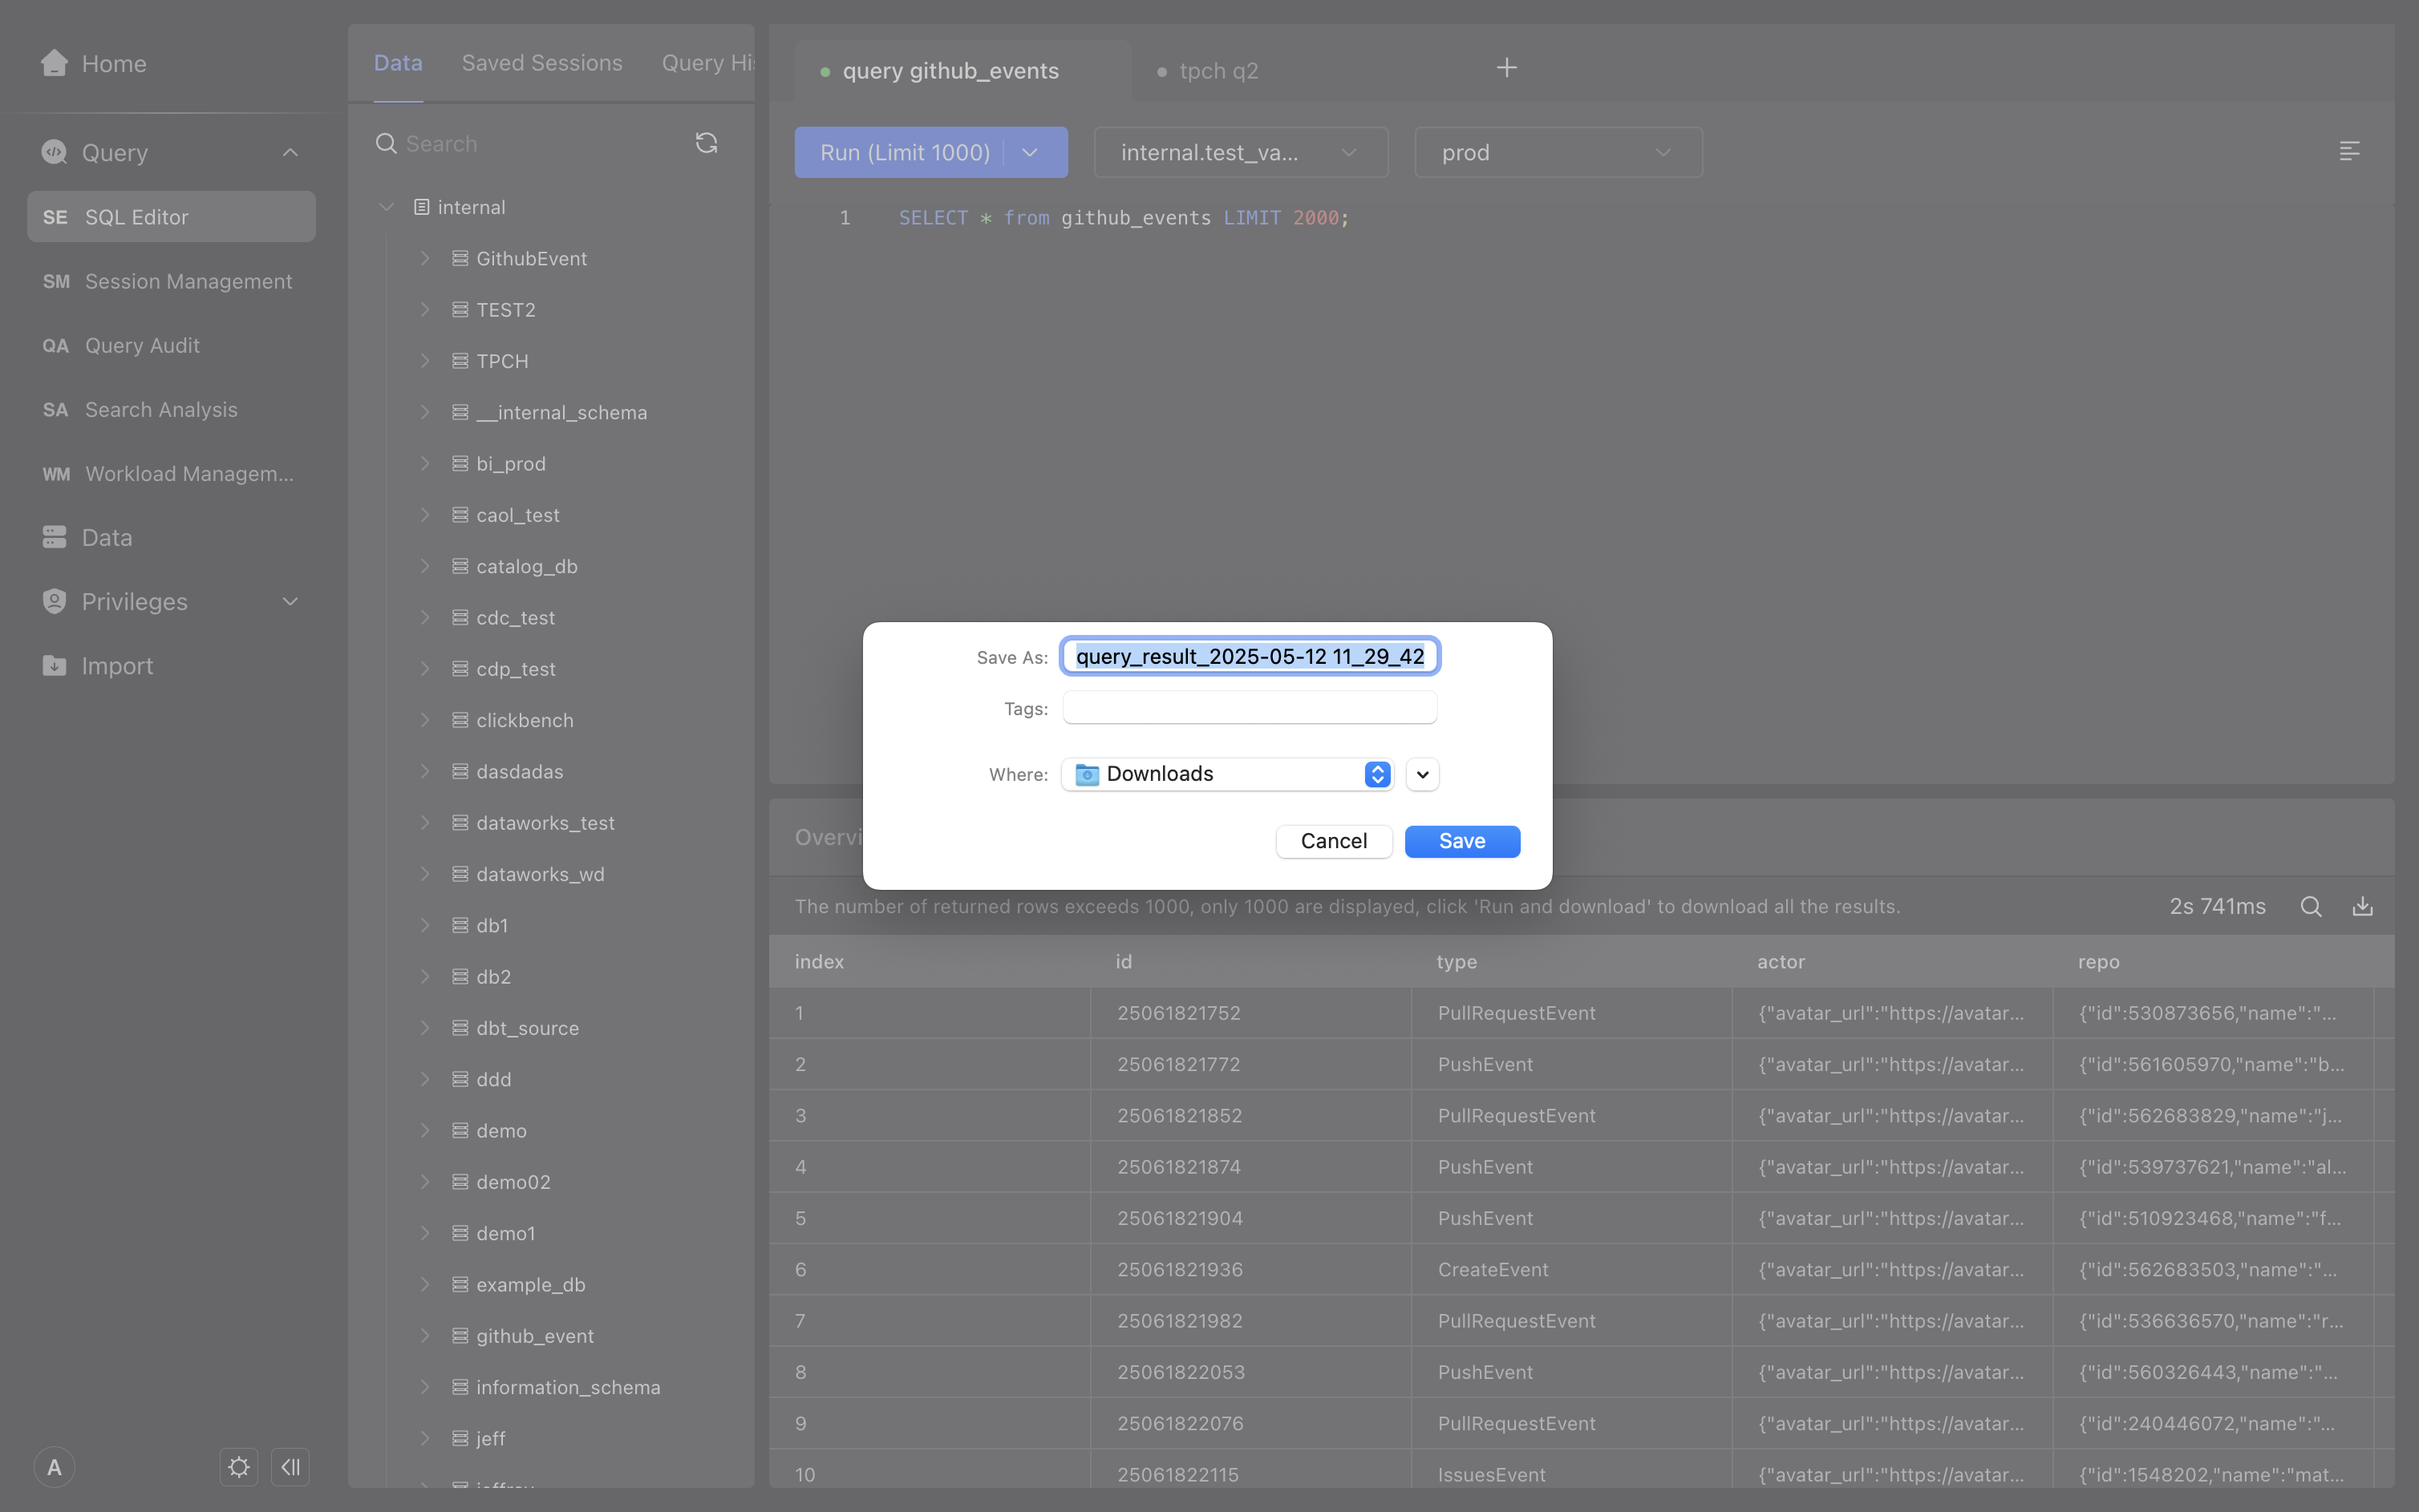Download the query results
This screenshot has width=2419, height=1512.
click(x=2362, y=906)
